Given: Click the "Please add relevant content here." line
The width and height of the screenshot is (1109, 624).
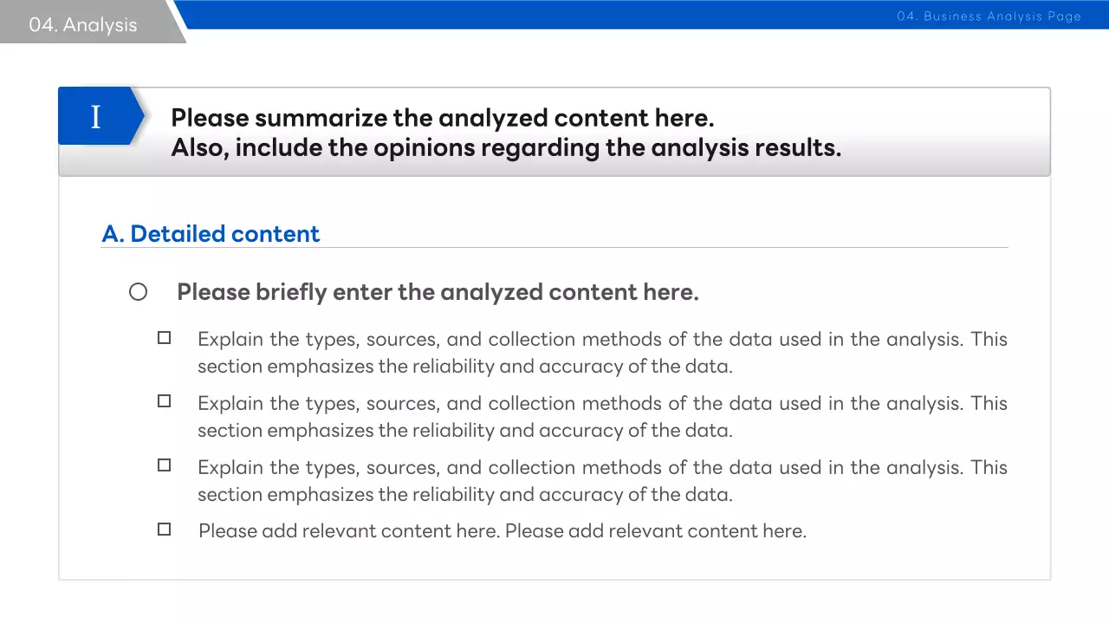Looking at the screenshot, I should click(503, 530).
